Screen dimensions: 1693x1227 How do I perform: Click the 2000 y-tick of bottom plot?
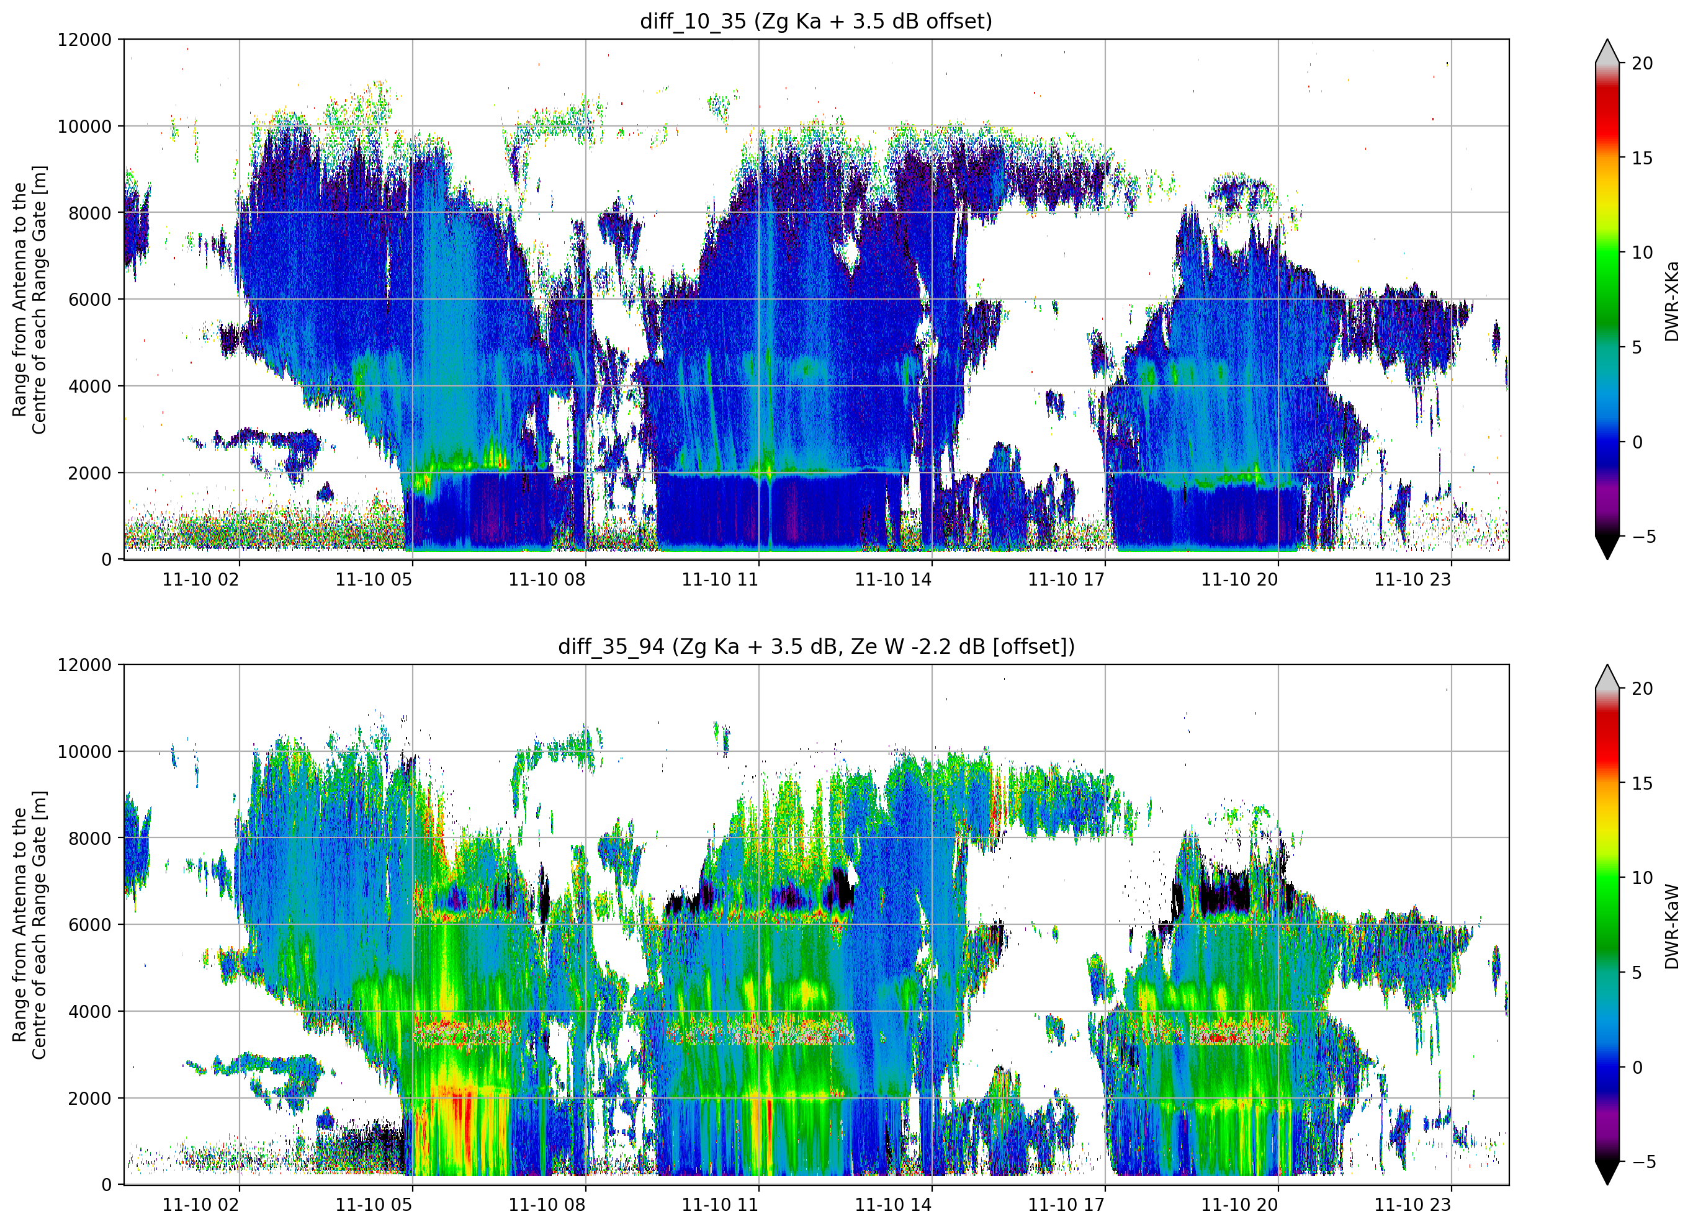point(89,1098)
